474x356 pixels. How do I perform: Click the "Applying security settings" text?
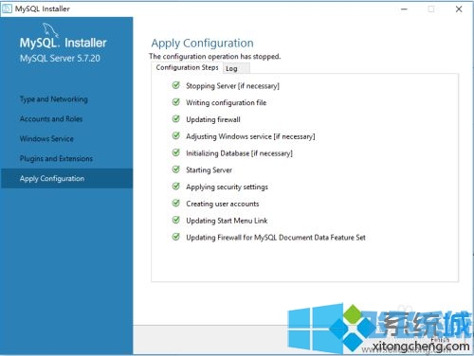(x=227, y=187)
